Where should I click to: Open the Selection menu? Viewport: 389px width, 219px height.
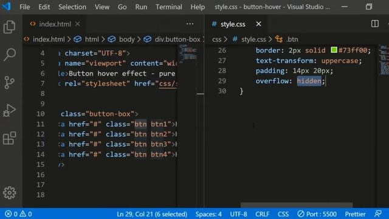point(72,7)
